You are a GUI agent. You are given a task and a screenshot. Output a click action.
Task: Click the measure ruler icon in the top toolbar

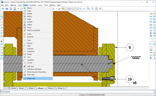84,9
